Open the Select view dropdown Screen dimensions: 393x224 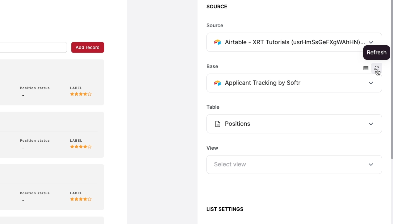click(x=294, y=165)
